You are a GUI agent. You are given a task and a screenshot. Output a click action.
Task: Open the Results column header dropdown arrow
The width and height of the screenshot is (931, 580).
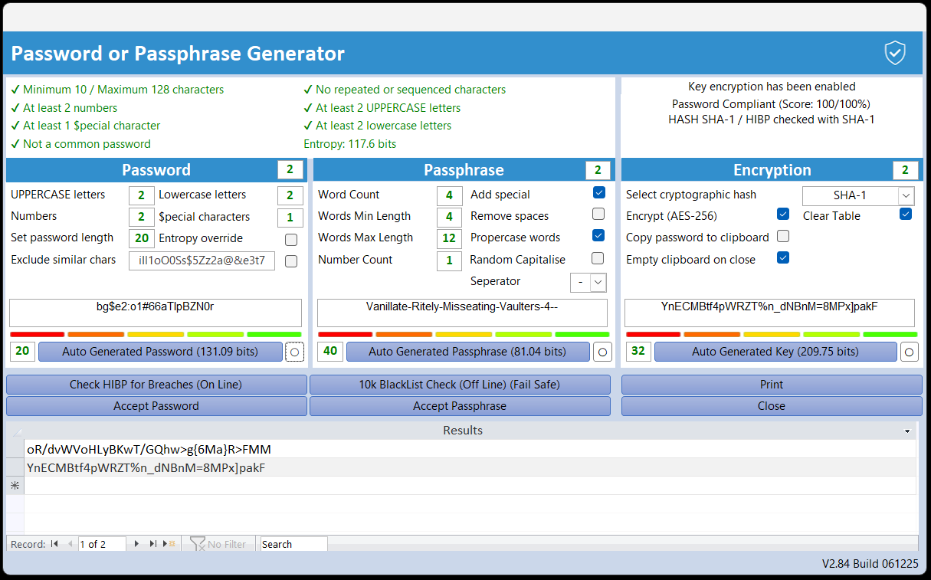(907, 431)
